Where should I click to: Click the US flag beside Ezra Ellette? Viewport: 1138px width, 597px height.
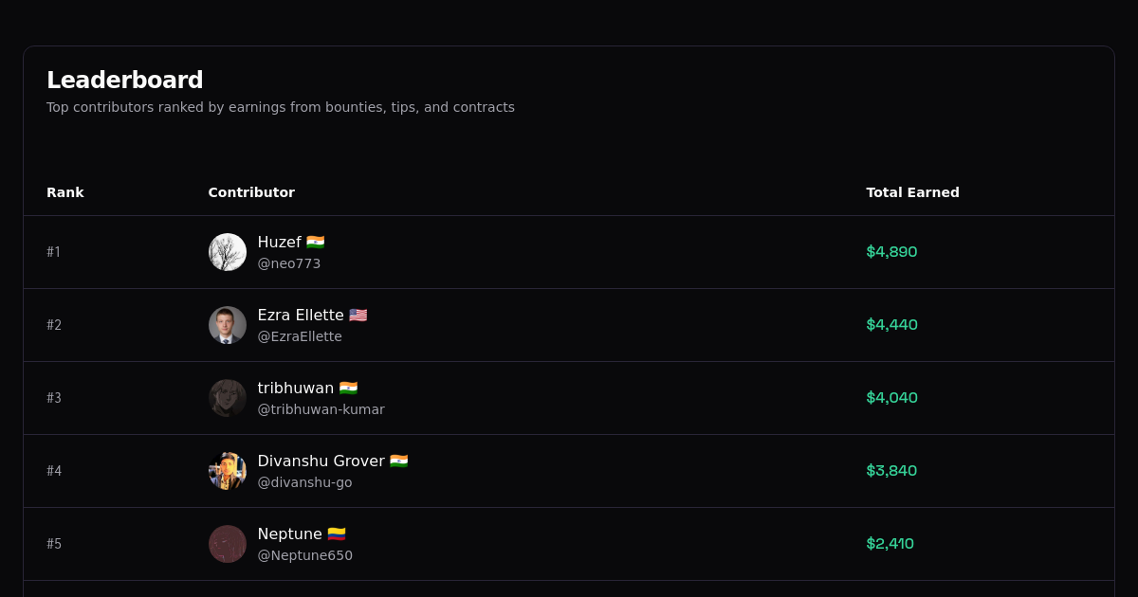pos(358,315)
